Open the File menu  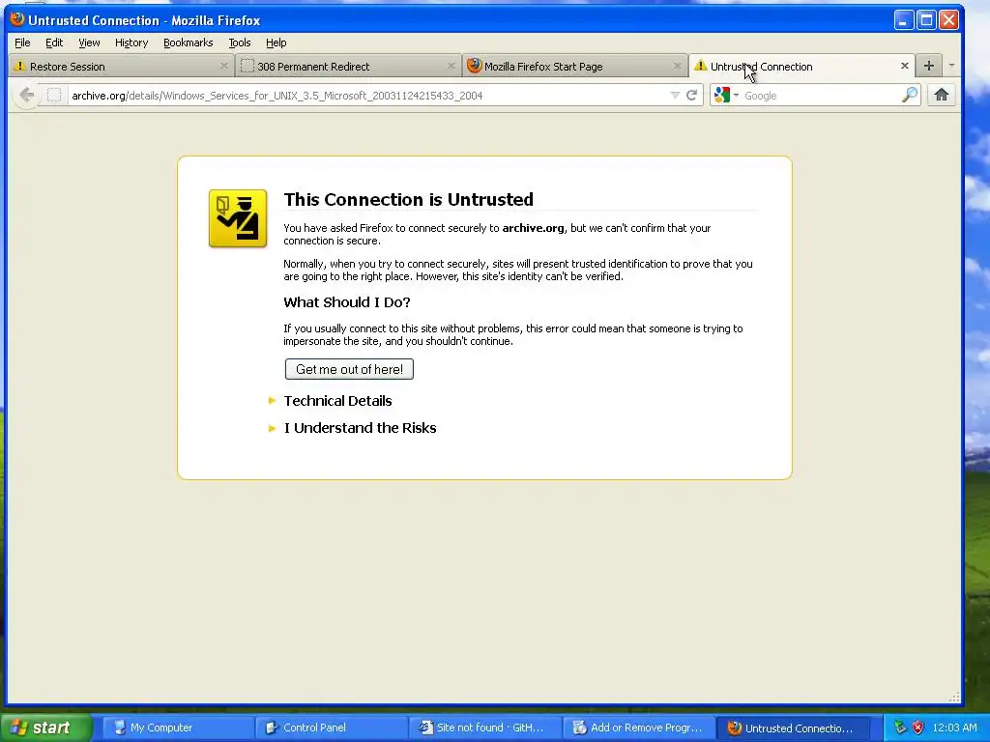tap(22, 43)
